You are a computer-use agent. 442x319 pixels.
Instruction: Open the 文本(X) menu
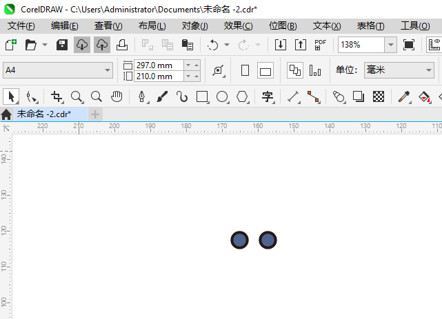[327, 26]
